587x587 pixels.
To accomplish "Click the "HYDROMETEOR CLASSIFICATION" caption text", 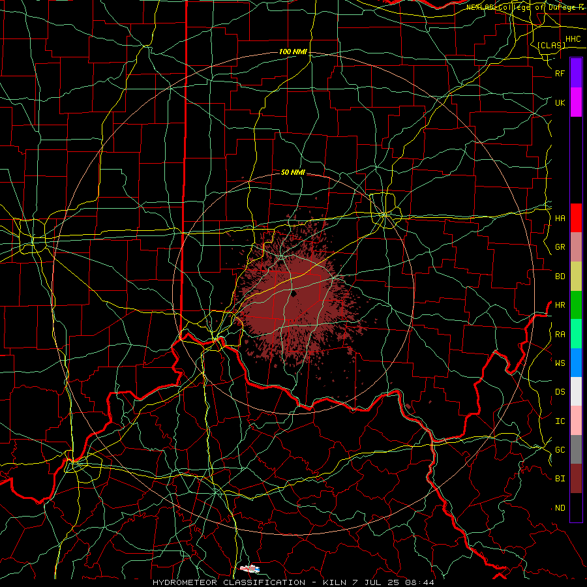I will coord(229,582).
